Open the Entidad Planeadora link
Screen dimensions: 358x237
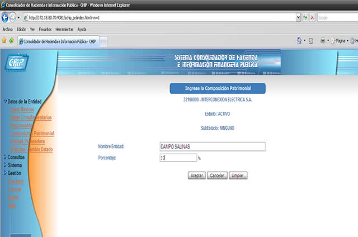(x=27, y=141)
